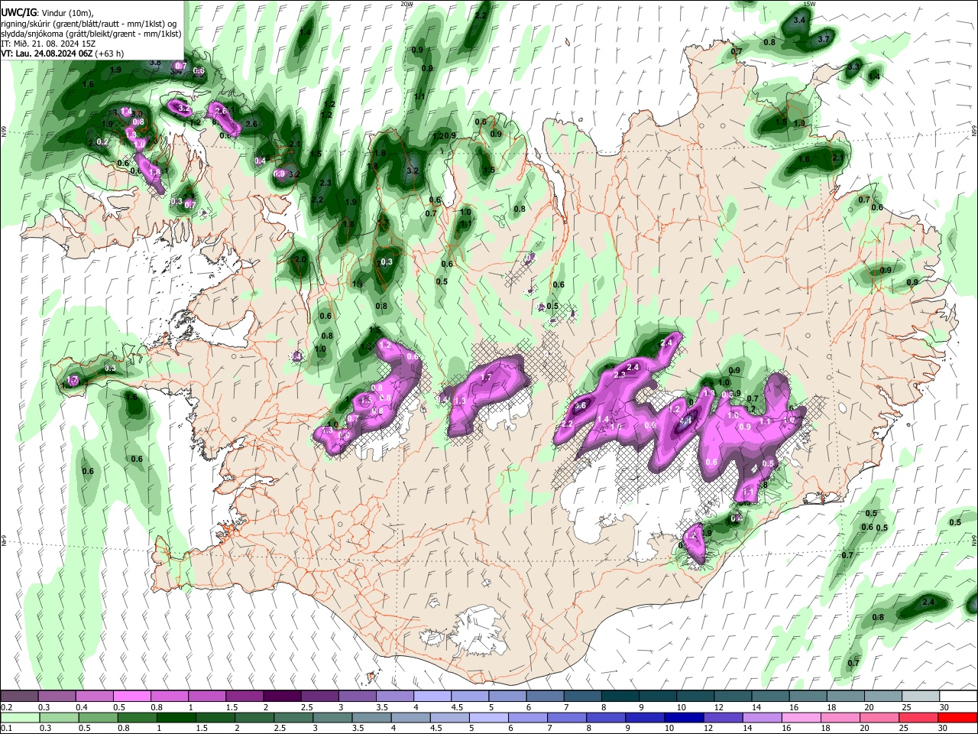This screenshot has height=734, width=978.
Task: Click the greyish-purple 0.2 mm snow legend swatch
Action: pos(20,697)
